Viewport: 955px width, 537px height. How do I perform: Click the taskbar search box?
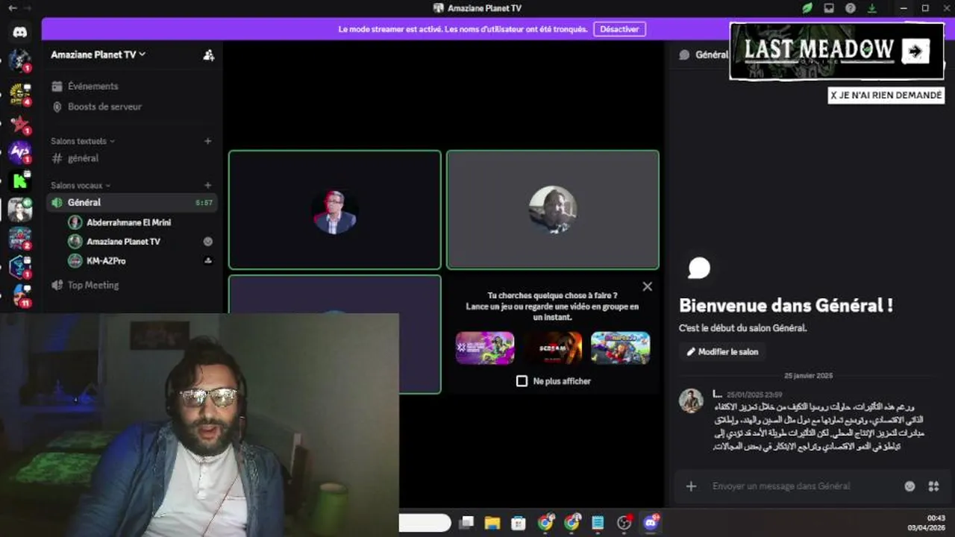(x=425, y=523)
